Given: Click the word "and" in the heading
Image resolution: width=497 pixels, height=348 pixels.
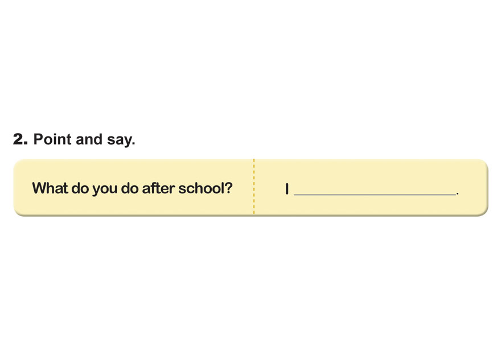Looking at the screenshot, I should tap(87, 139).
